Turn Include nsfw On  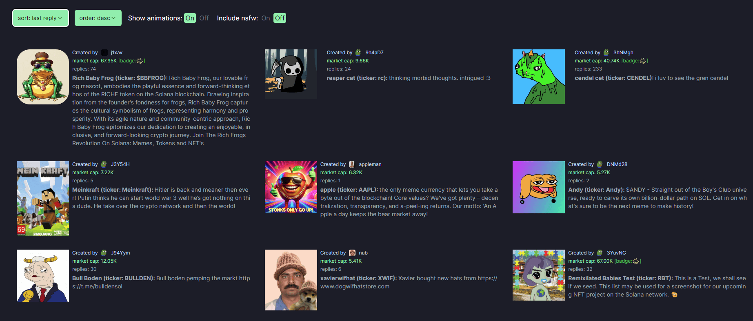point(266,18)
